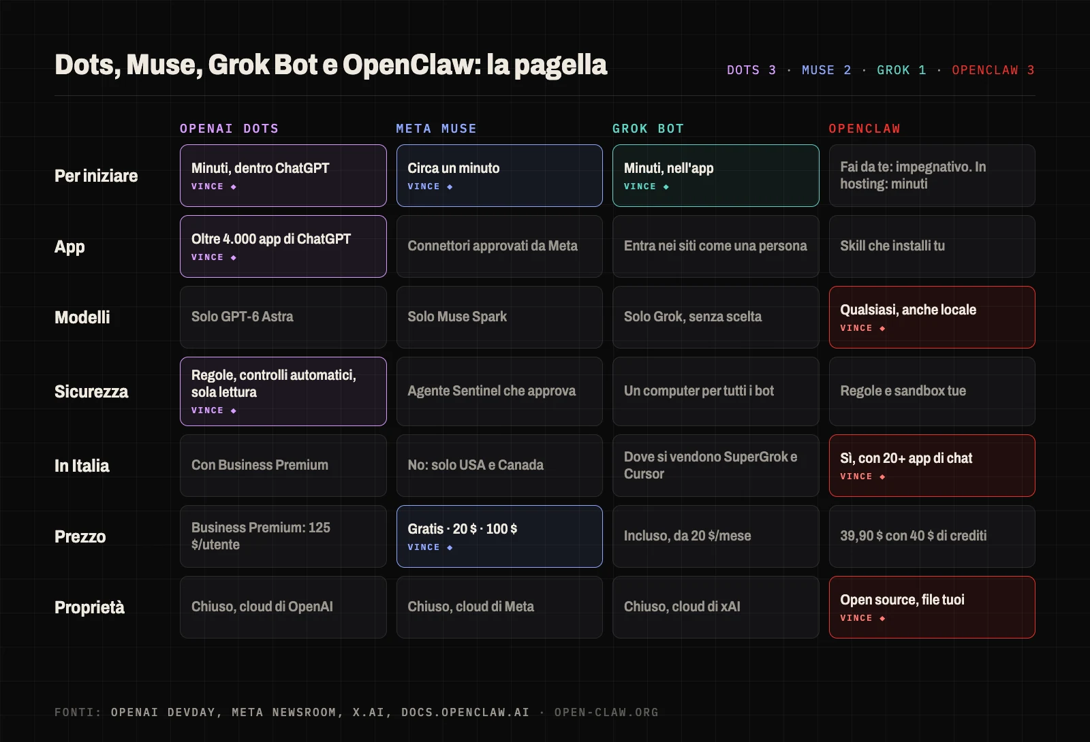The image size is (1090, 742).
Task: Click the 'MUSE 2' score in the header
Action: 826,70
